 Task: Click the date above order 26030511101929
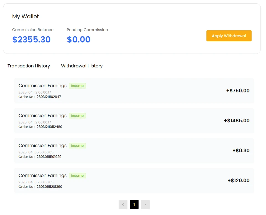pos(36,152)
